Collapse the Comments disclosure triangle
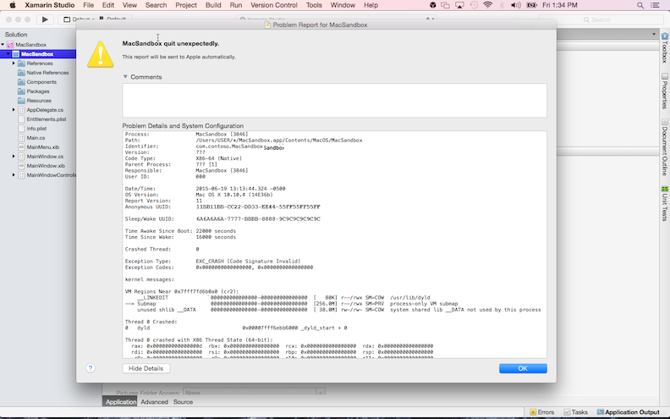Viewport: 670px width, 419px height. [x=125, y=77]
